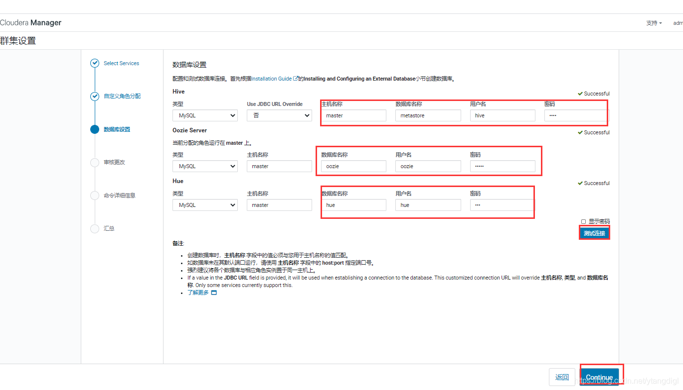This screenshot has width=683, height=390.
Task: Click the 命令详细信息 step circle
Action: [95, 195]
